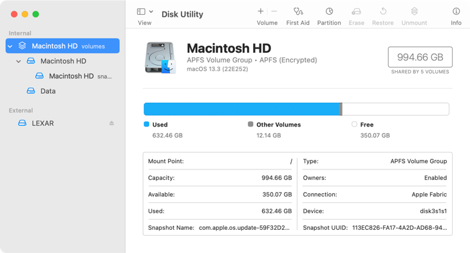
Task: Click the gray Other Volumes swatch
Action: (250, 124)
